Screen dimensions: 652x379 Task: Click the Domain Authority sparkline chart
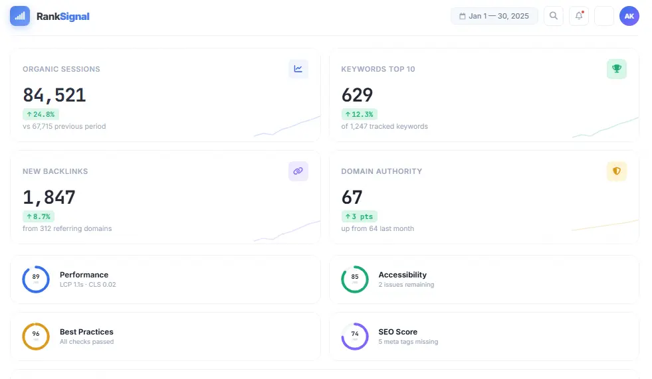point(605,224)
